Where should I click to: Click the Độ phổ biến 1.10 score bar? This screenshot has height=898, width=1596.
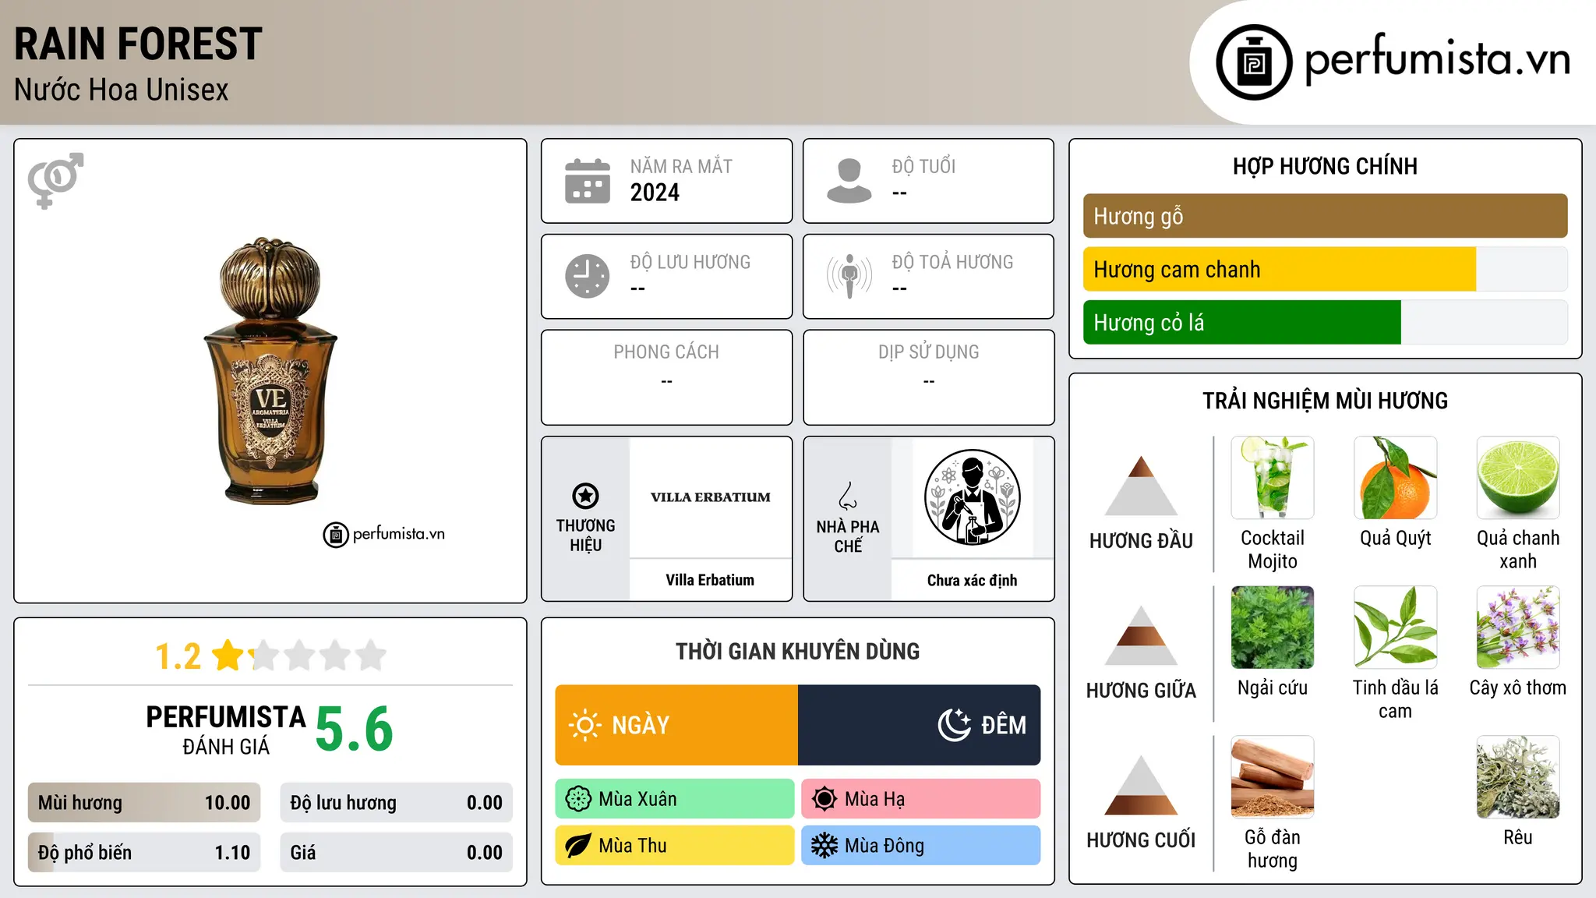144,853
